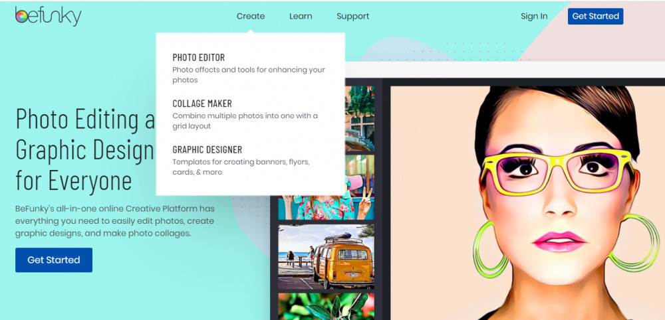Click the woman's portrait preview image
The image size is (665, 320).
point(527,202)
